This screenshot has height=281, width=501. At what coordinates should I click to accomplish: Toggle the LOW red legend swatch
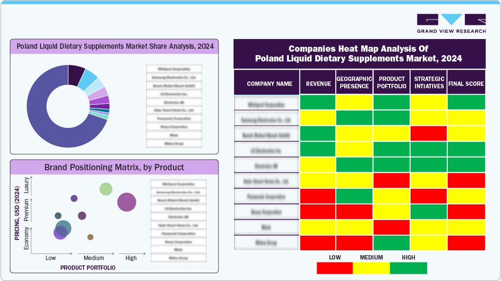tap(334, 268)
